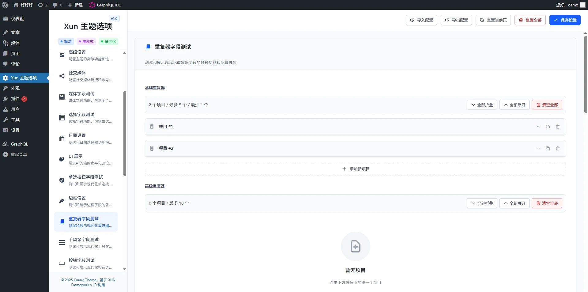Click the demo user avatar
This screenshot has width=588, height=292.
582,5
